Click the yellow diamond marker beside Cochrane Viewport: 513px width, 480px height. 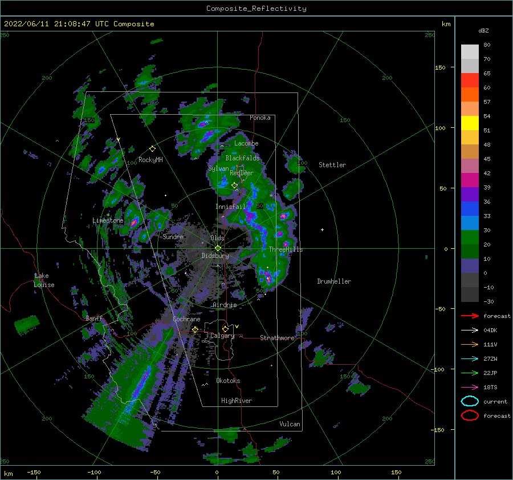[195, 329]
